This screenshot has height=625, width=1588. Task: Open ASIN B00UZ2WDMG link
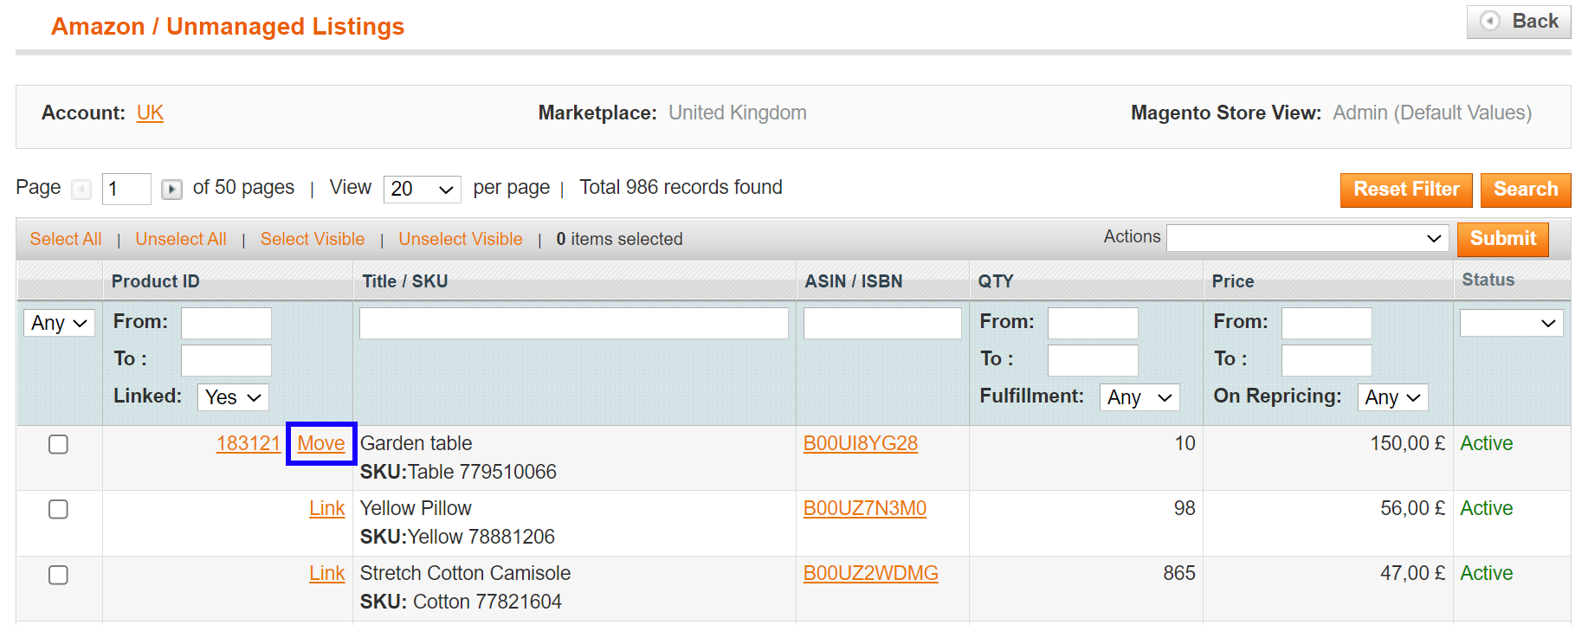871,574
